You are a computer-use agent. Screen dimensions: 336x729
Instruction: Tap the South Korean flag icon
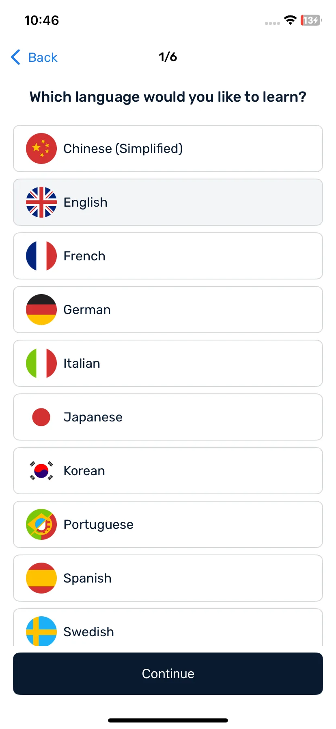41,471
